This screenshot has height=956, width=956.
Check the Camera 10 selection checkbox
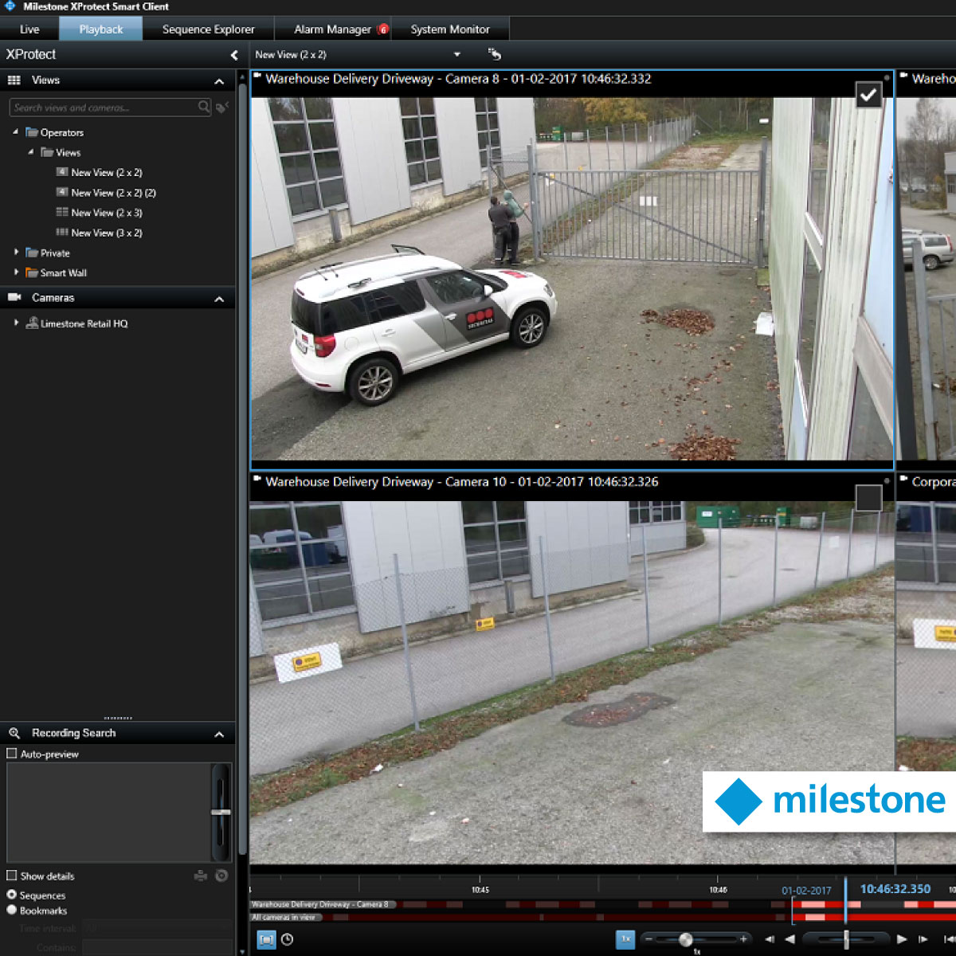[x=868, y=498]
